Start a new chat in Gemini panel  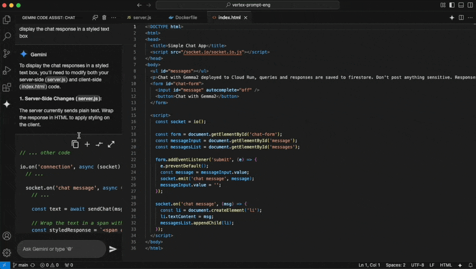95,18
